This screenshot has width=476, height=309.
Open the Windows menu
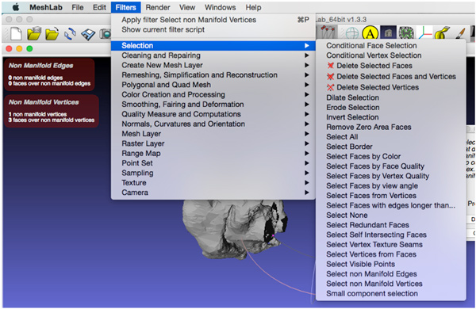click(x=220, y=7)
